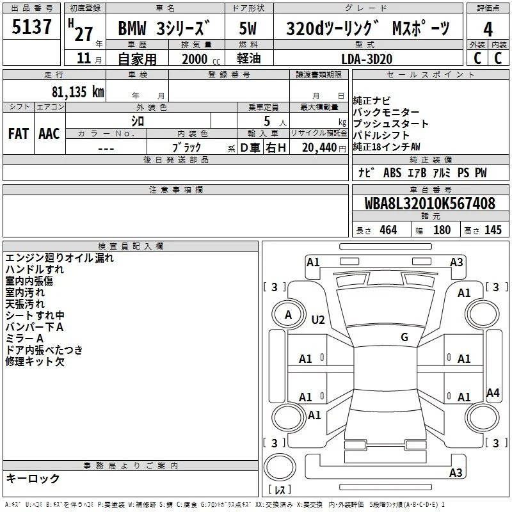
Task: Select the recycle deposit 20,440円
Action: [324, 148]
